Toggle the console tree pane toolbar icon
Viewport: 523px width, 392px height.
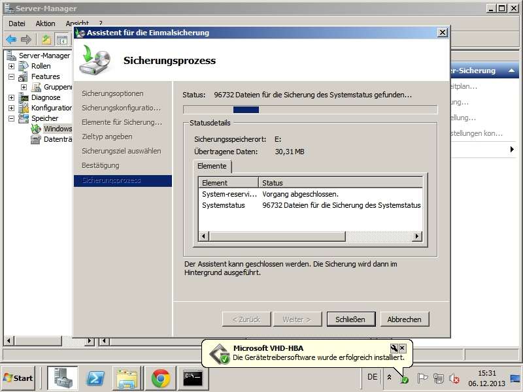(x=61, y=40)
